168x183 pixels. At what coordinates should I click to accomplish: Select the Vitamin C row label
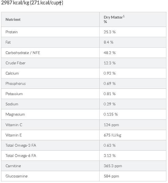[x=14, y=125]
